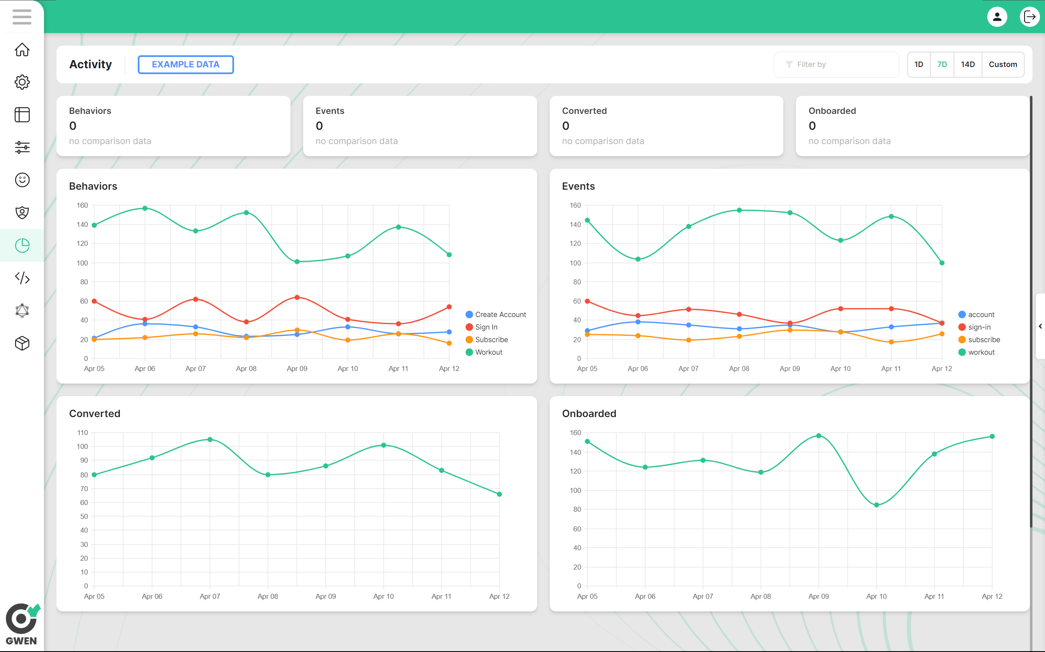Click the Library/Bookmarks icon
The height and width of the screenshot is (652, 1045).
point(21,114)
